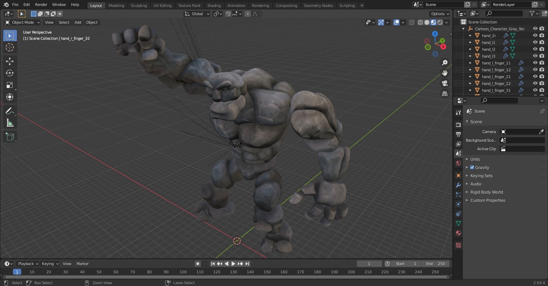Play the animation forward
Viewport: 548px width, 286px height.
233,264
